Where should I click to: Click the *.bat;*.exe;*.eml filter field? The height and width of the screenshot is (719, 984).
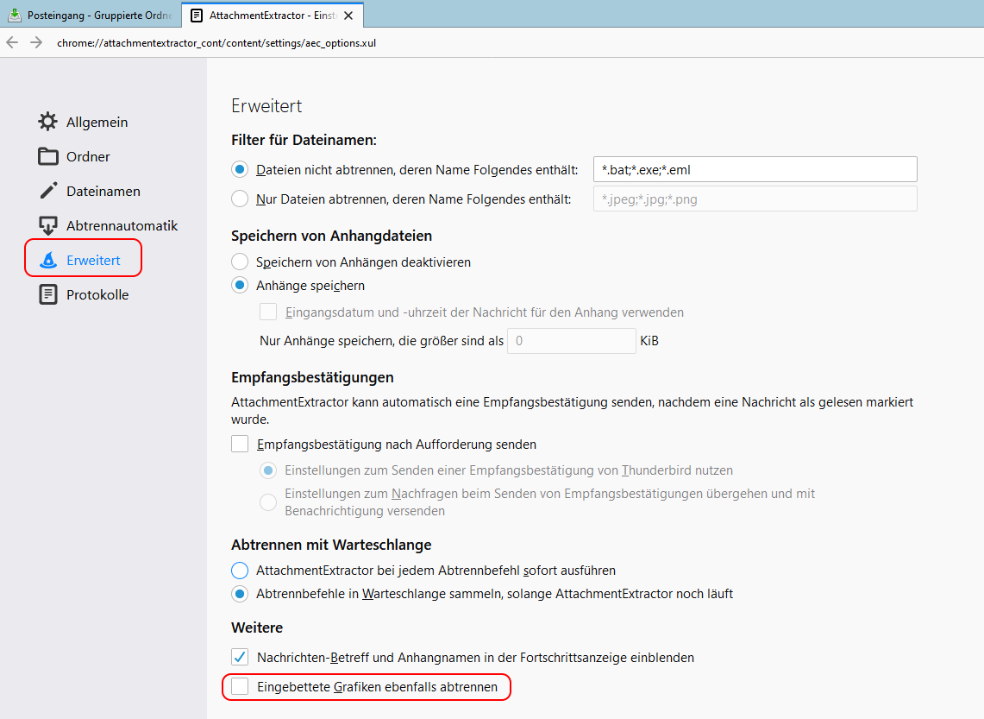[x=755, y=169]
